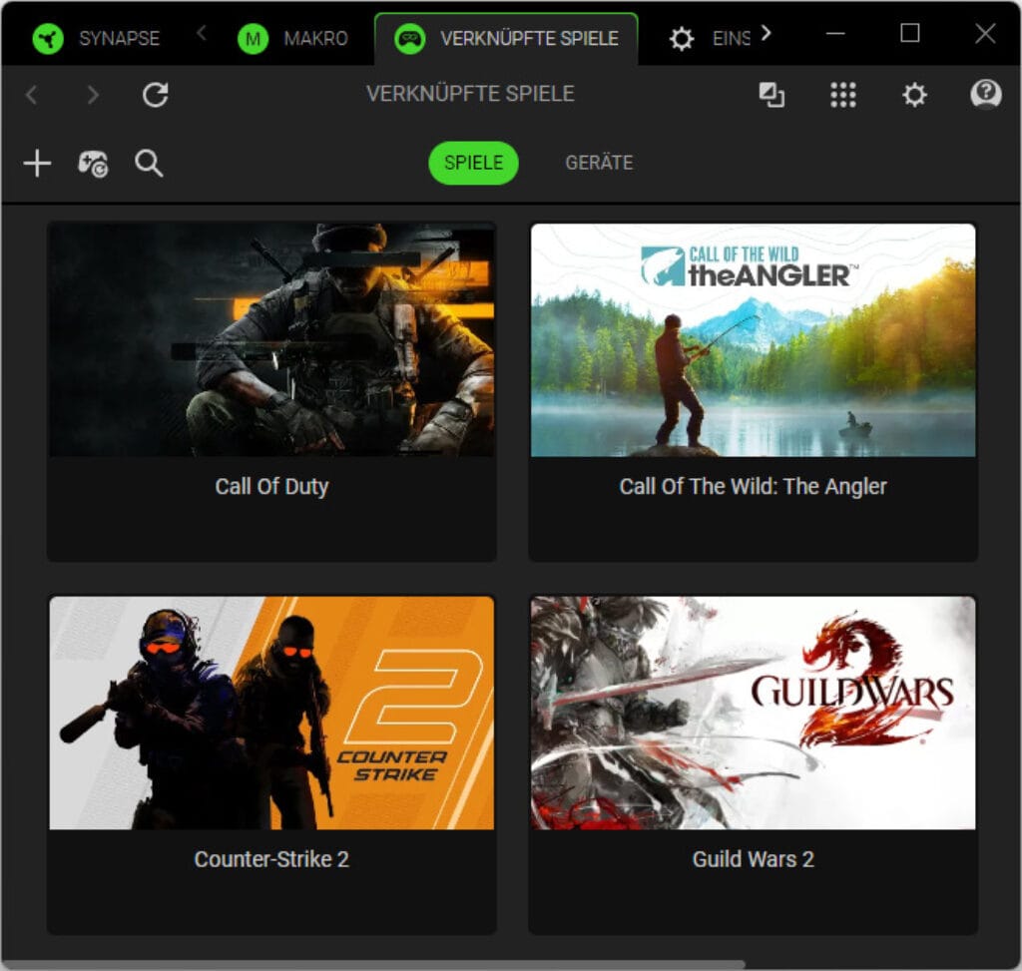Navigate forward with the right arrow
Image resolution: width=1022 pixels, height=971 pixels.
93,95
